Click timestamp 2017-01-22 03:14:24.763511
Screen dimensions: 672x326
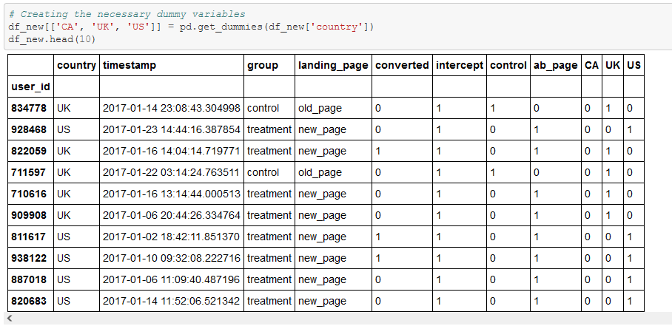[172, 172]
